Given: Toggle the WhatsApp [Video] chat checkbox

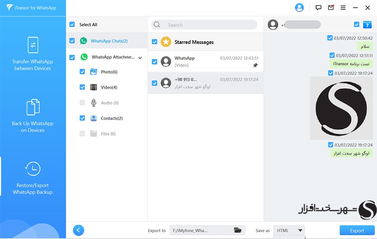Looking at the screenshot, I should coord(154,62).
